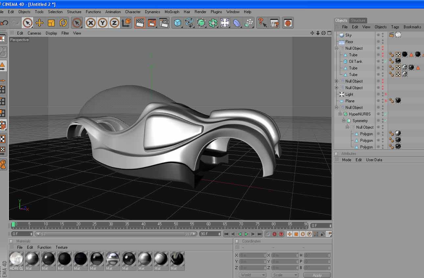Screen dimensions: 424x278
Task: Click the X position input field
Action: (x=252, y=255)
